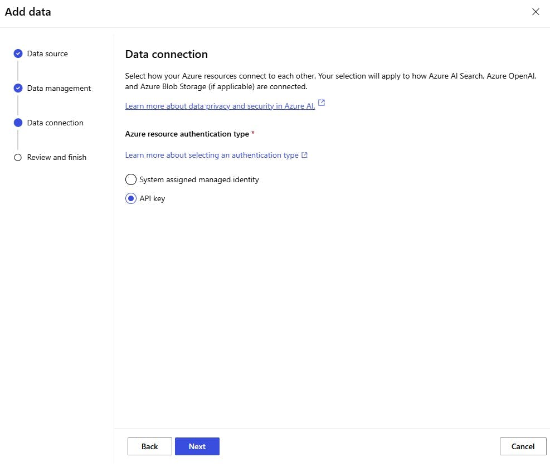Go to the Data management step label
The width and height of the screenshot is (550, 467).
coord(59,88)
